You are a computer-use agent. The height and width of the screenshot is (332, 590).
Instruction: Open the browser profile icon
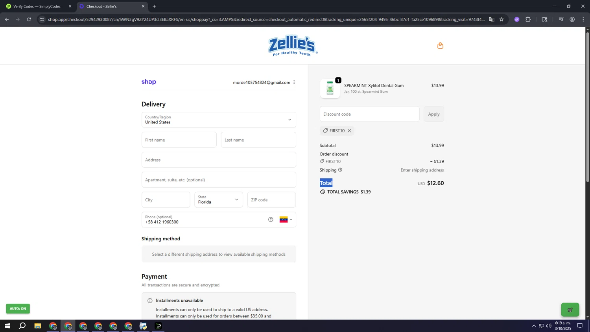point(572,19)
